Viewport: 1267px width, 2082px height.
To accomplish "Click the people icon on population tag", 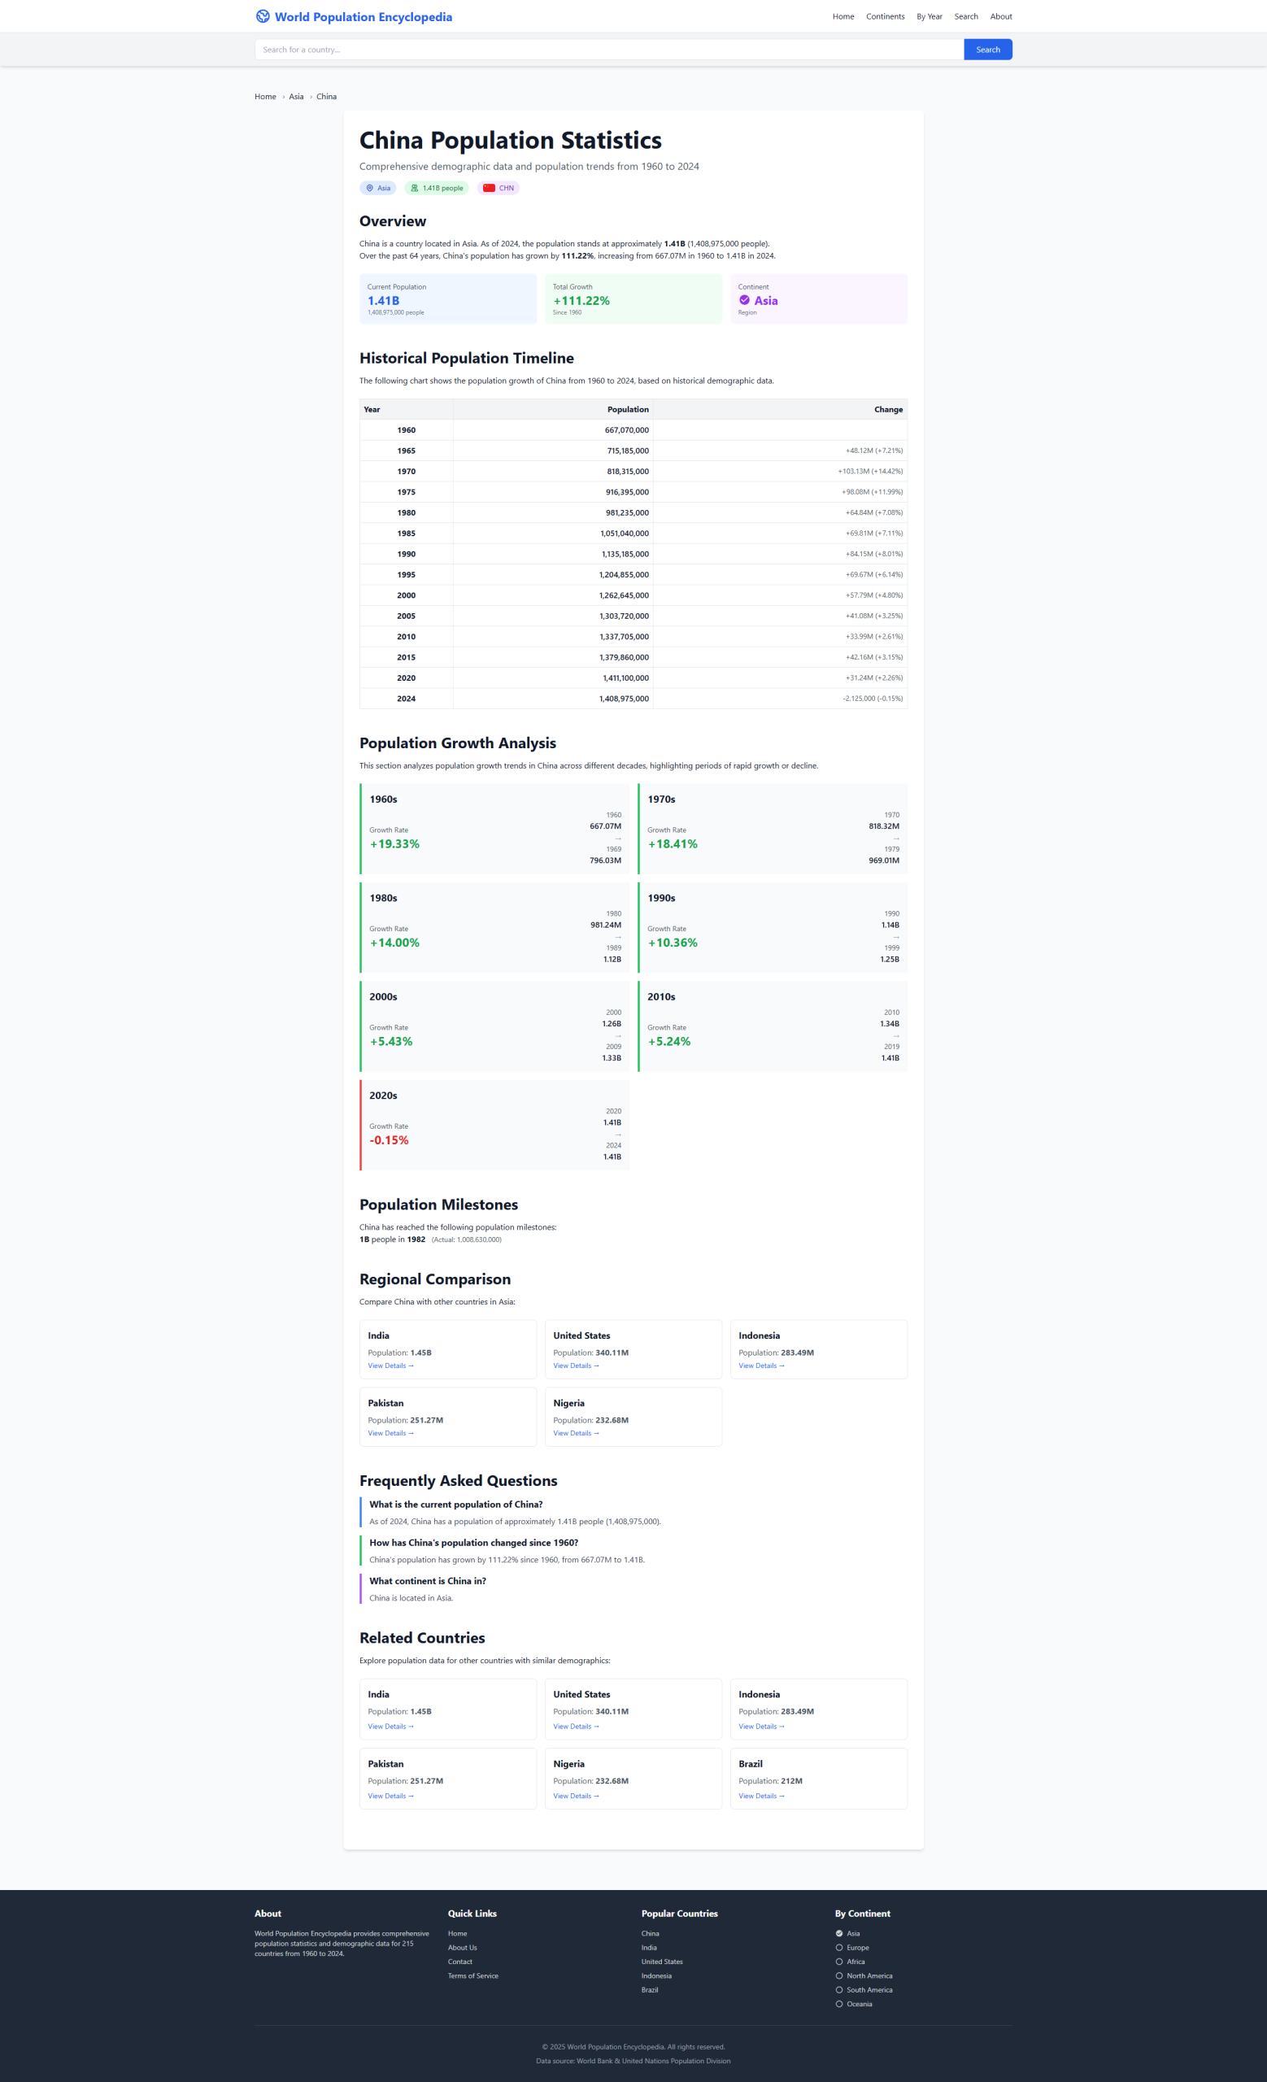I will pyautogui.click(x=414, y=189).
